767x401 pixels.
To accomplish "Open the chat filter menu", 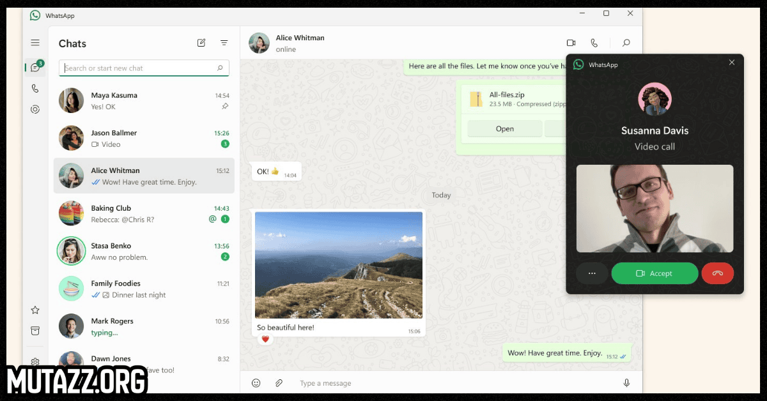I will (x=224, y=43).
